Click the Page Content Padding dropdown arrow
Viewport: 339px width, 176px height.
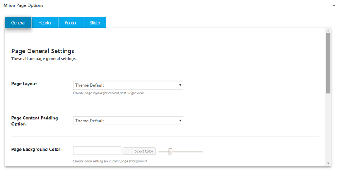click(x=180, y=121)
